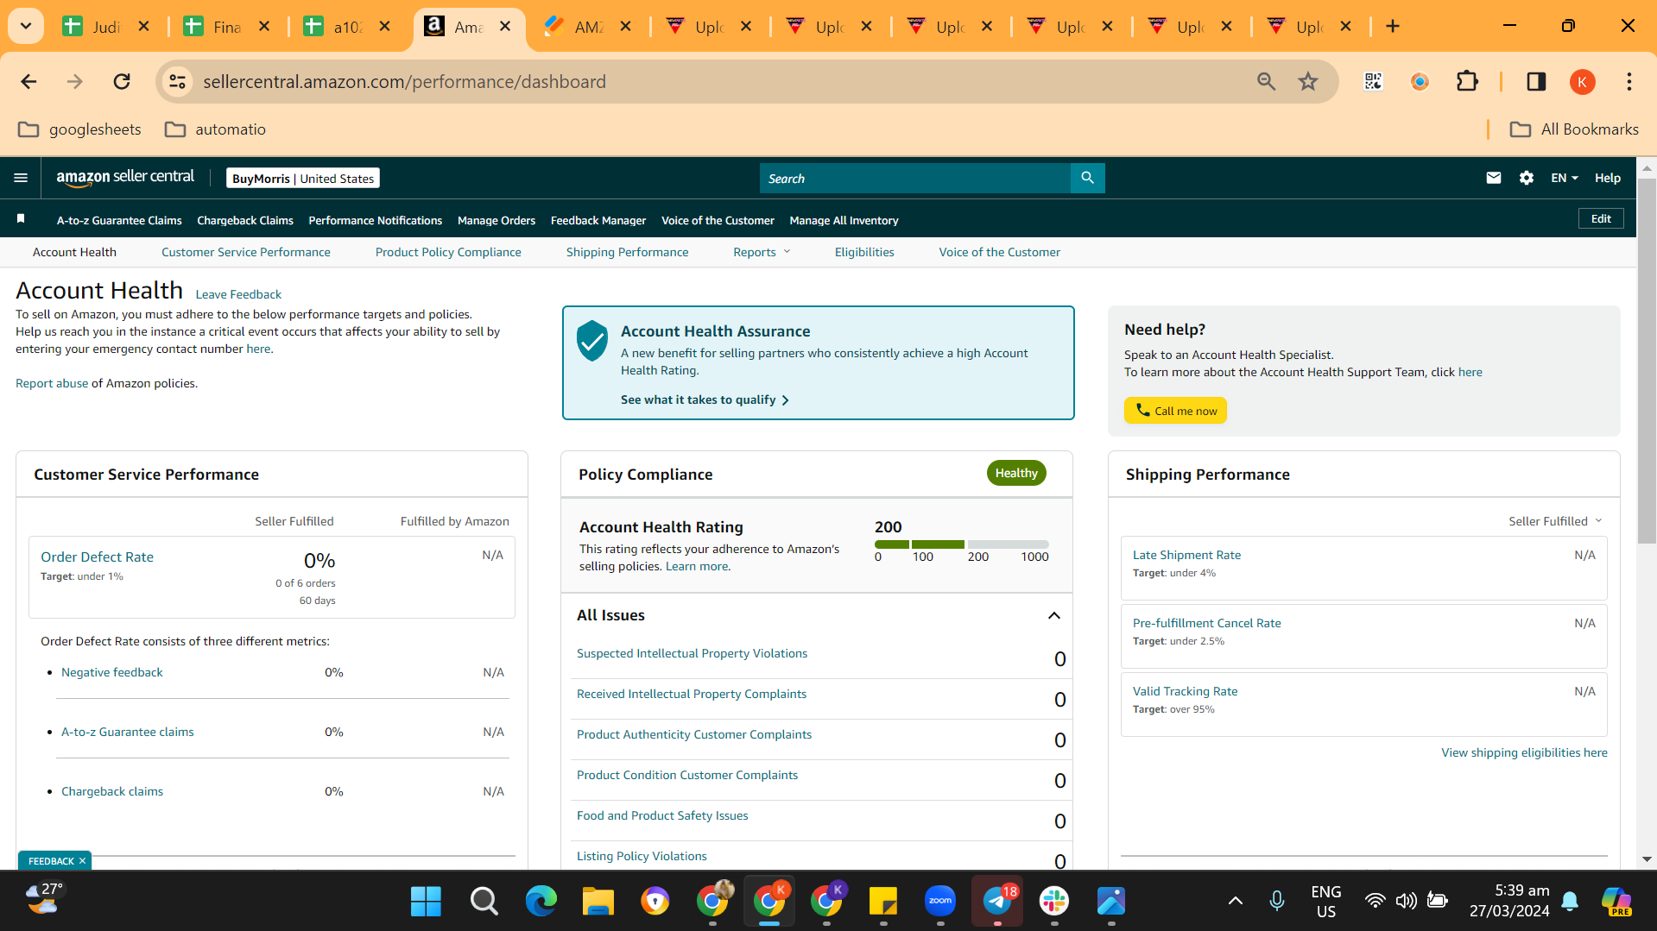The image size is (1657, 931).
Task: Open a new browser tab
Action: (x=1393, y=27)
